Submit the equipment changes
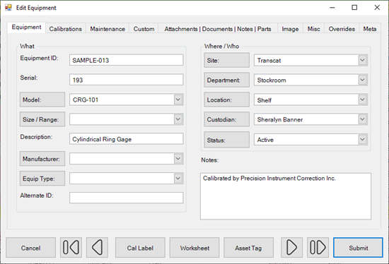389x264 pixels. (359, 248)
